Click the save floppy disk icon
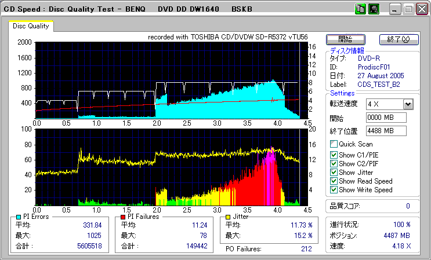Viewport: 431px width, 260px height. pos(374,9)
